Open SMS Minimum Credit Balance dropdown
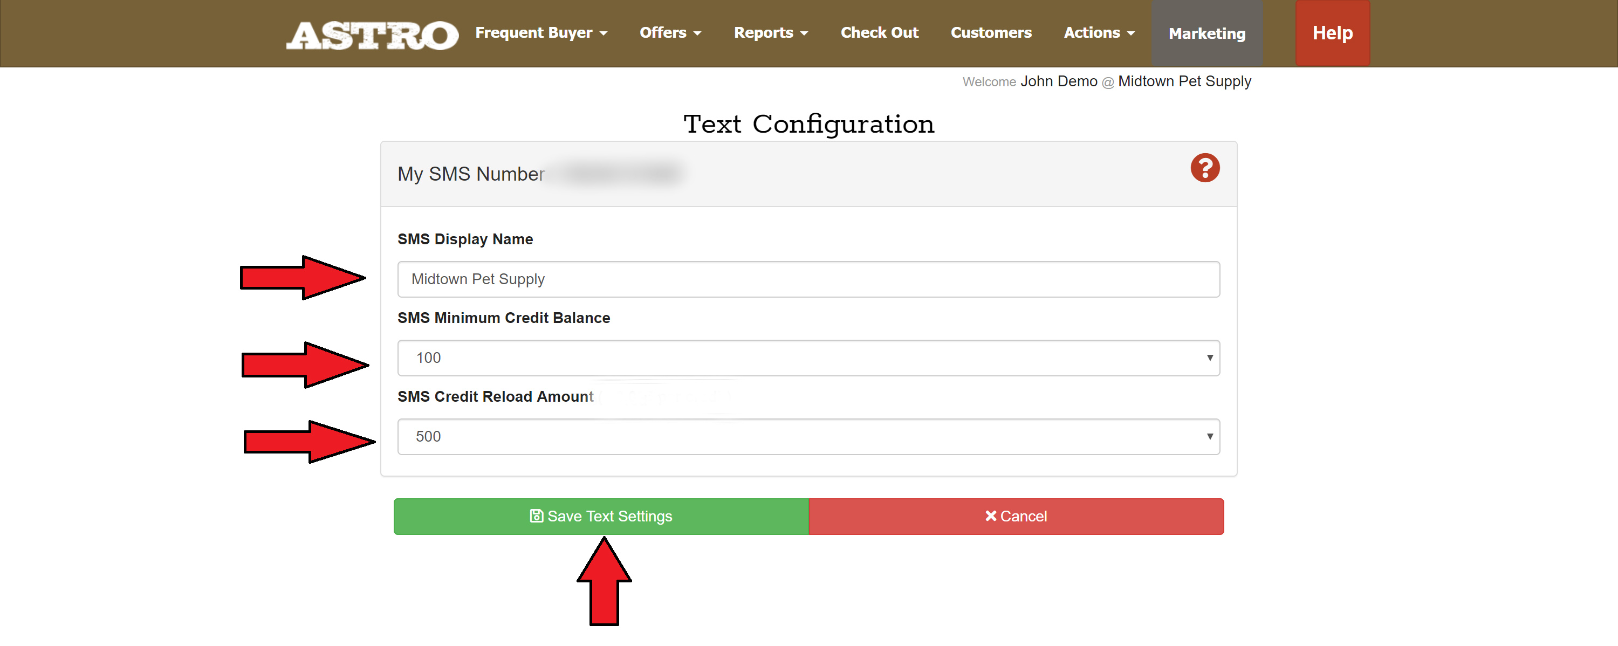Image resolution: width=1618 pixels, height=646 pixels. click(808, 358)
